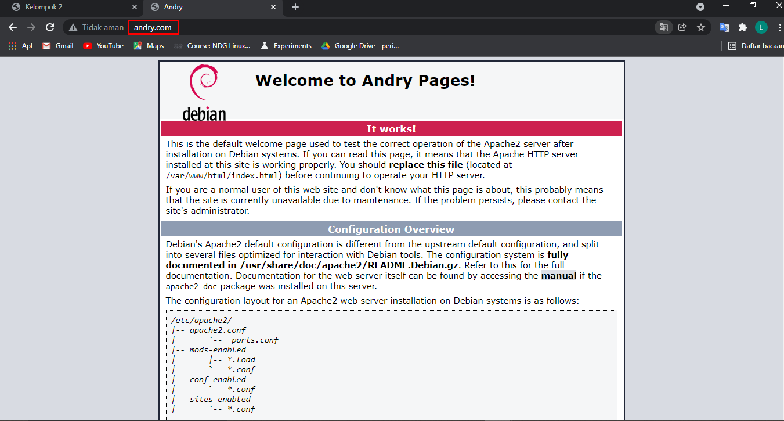Open the translate page icon in address bar
The image size is (784, 421).
(663, 27)
